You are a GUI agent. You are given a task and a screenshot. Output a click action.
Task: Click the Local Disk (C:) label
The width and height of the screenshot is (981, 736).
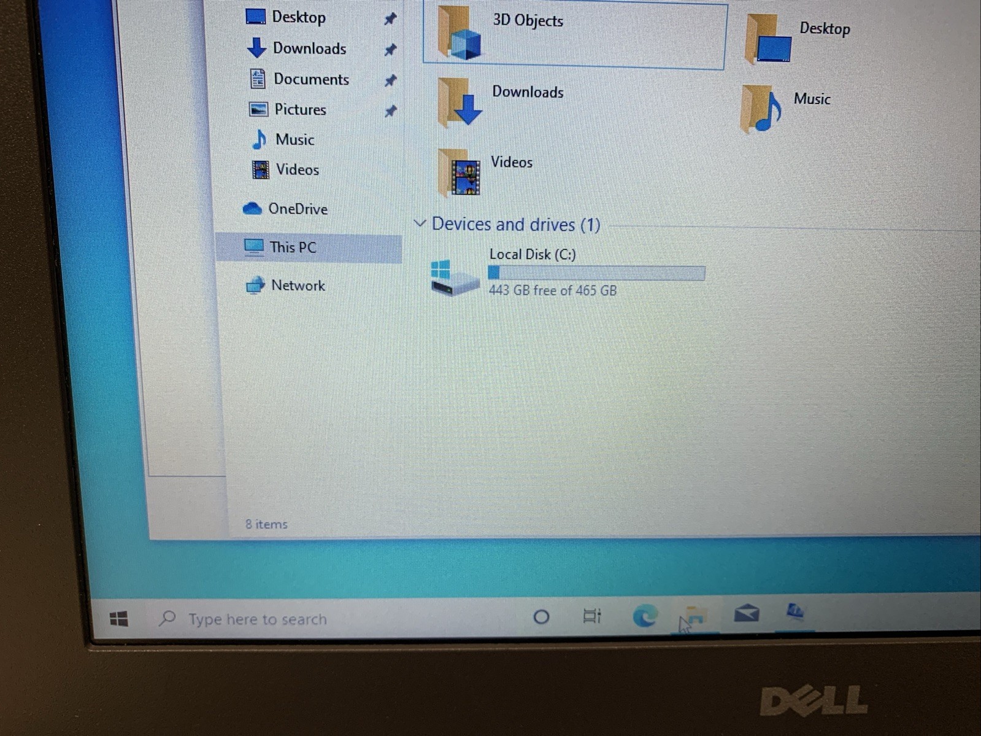tap(533, 254)
